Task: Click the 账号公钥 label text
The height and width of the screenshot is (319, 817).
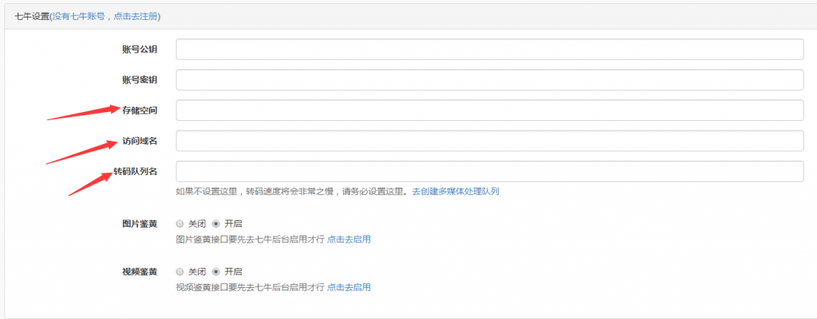Action: click(140, 49)
